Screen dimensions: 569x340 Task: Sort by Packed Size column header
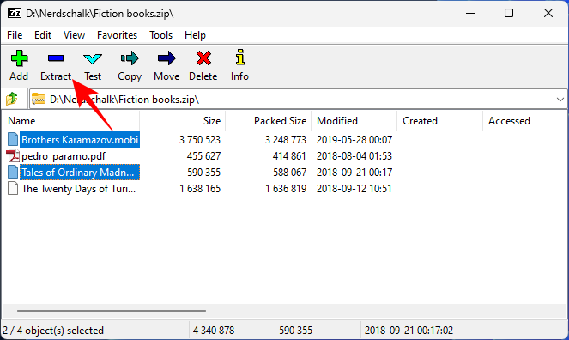click(x=268, y=121)
